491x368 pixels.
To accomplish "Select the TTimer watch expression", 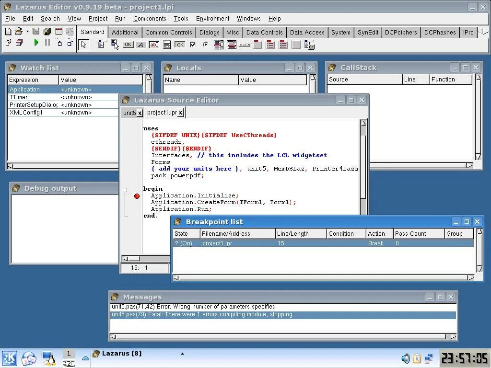I will click(x=18, y=97).
